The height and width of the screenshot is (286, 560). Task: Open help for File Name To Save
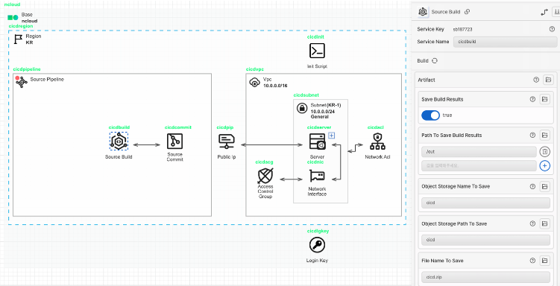[532, 261]
